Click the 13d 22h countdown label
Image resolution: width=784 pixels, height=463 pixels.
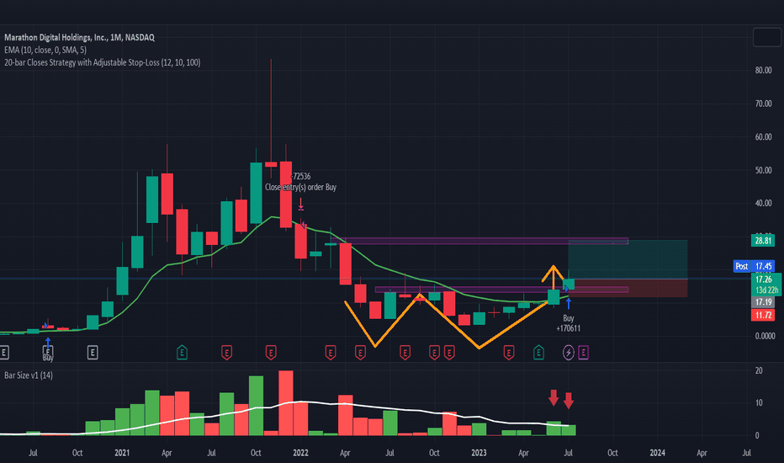(766, 290)
